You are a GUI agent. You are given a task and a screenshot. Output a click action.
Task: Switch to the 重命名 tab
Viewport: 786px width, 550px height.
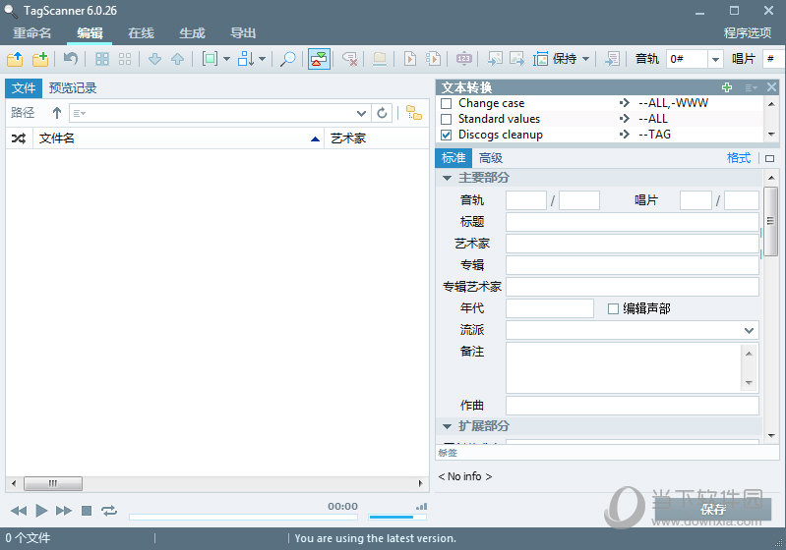(32, 33)
